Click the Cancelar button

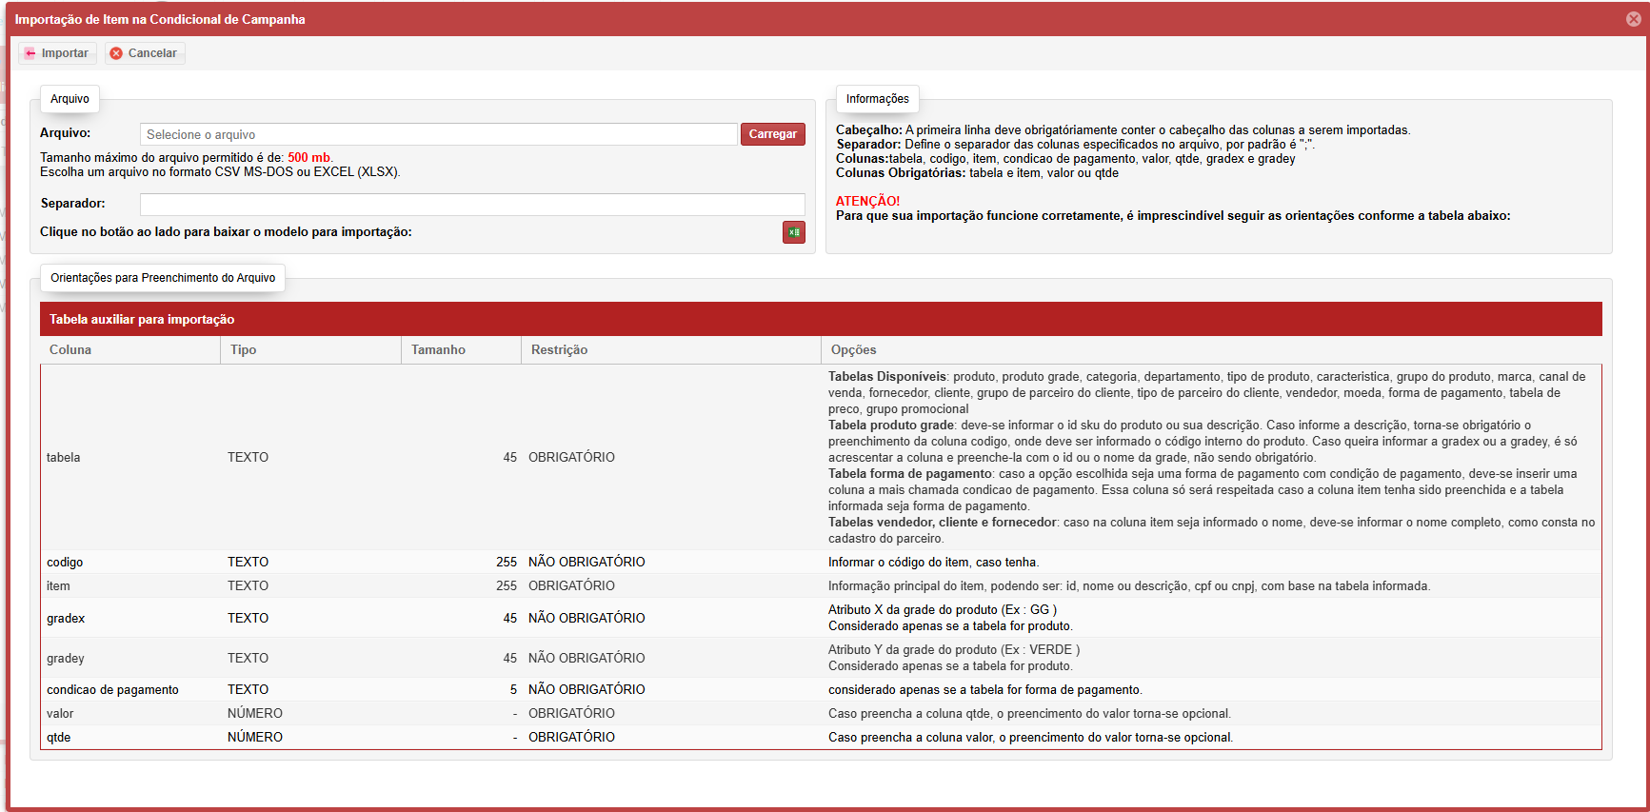(x=144, y=53)
